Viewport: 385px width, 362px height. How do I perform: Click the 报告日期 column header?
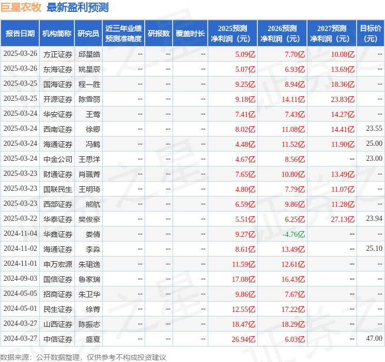(20, 33)
